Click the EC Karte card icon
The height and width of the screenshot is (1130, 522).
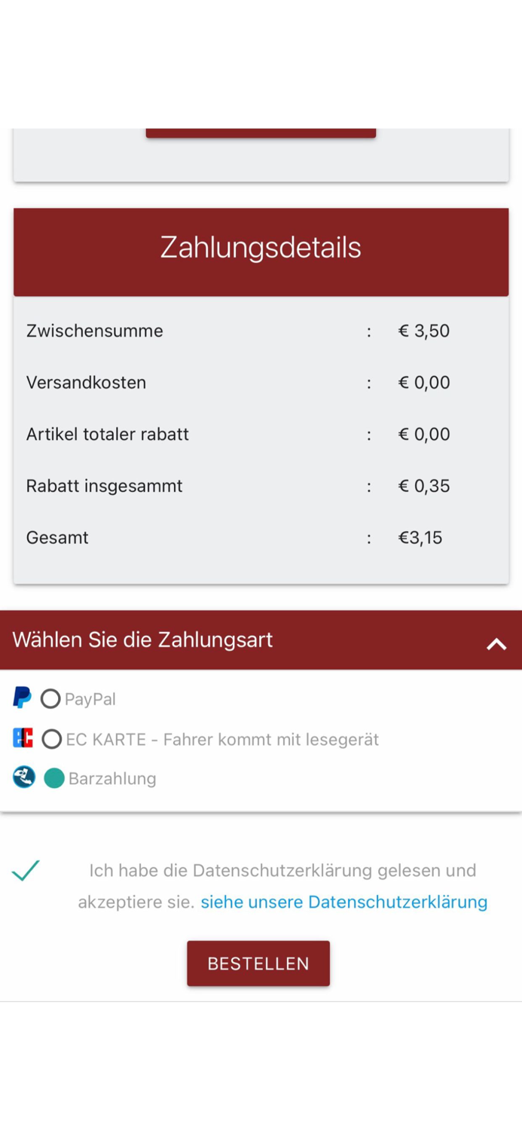click(x=23, y=738)
